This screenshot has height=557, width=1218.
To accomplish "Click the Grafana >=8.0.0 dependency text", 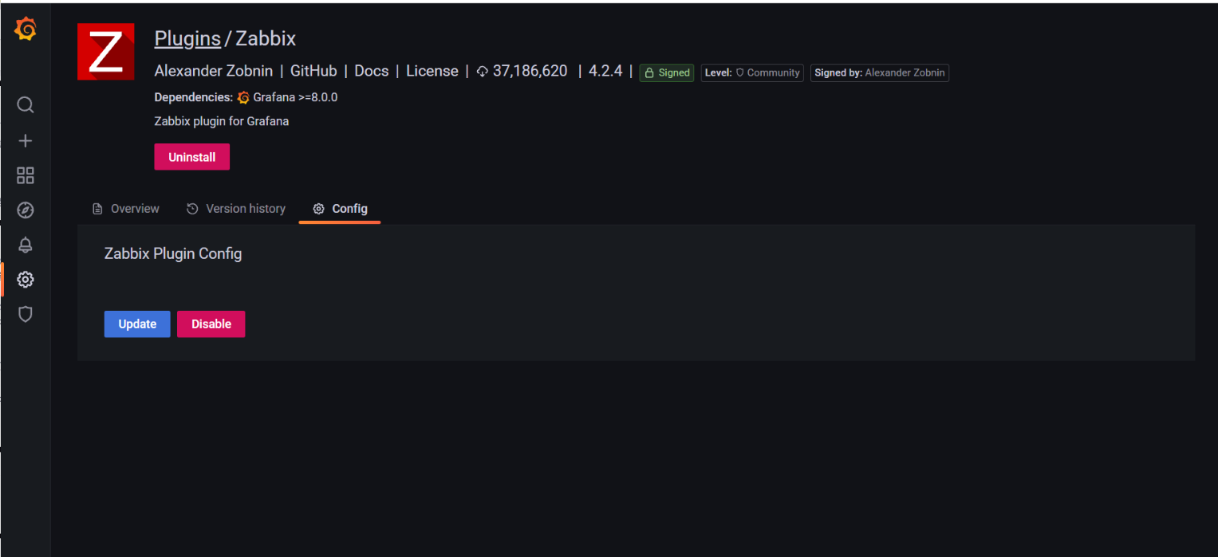I will tap(296, 98).
